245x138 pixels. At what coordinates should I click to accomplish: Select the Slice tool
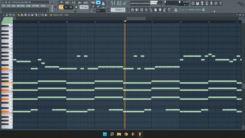[36, 15]
